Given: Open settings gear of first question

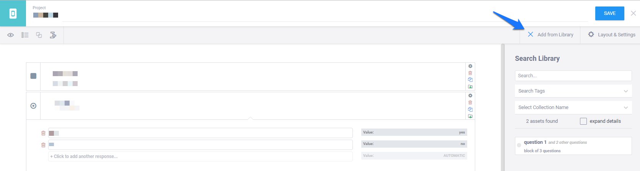Looking at the screenshot, I should click(470, 66).
